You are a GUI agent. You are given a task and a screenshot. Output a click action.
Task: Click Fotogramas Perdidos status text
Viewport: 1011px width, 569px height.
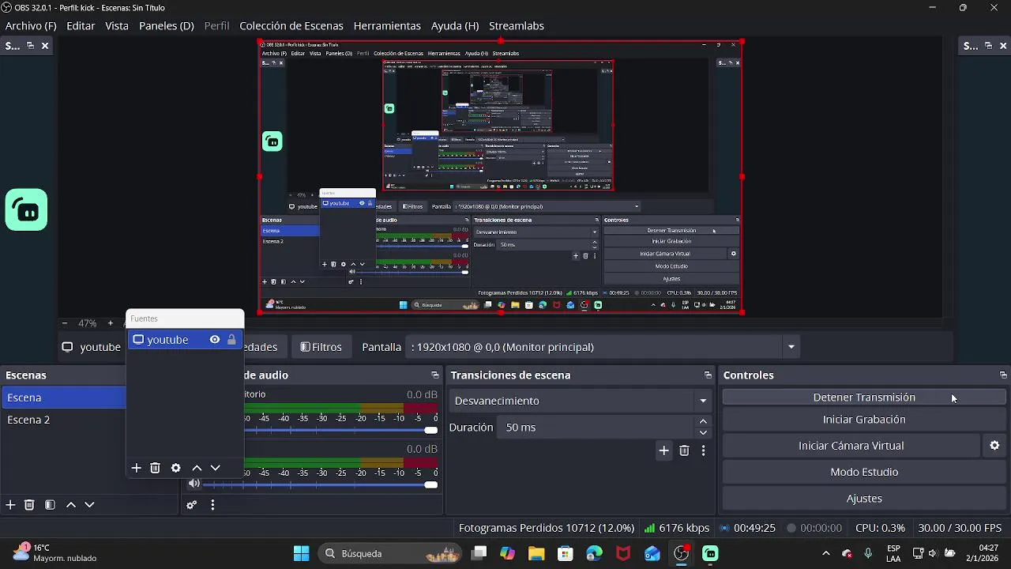pyautogui.click(x=547, y=528)
